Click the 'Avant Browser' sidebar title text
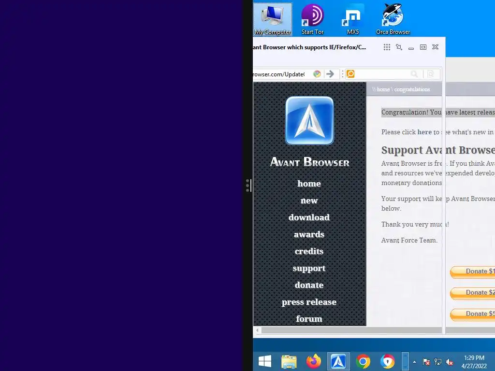 pos(309,162)
